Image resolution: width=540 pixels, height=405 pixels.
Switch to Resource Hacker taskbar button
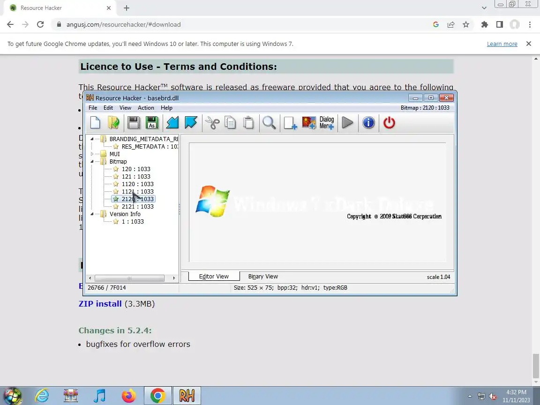(x=187, y=396)
